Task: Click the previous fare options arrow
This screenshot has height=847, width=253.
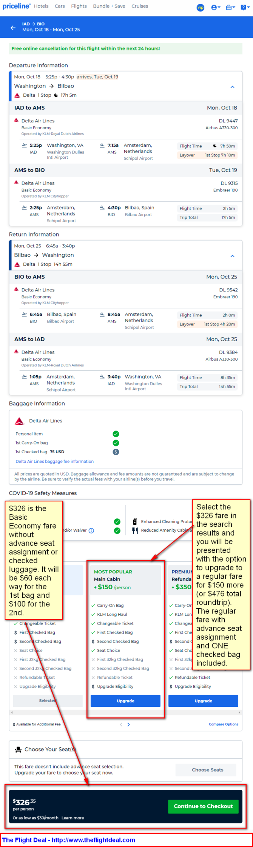Action: [121, 724]
